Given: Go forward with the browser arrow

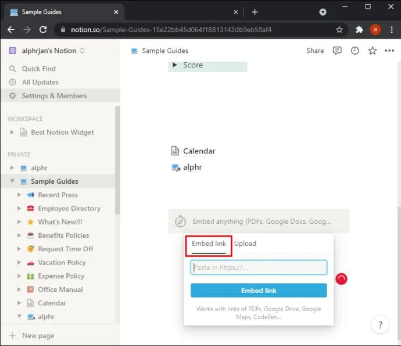Looking at the screenshot, I should [27, 30].
